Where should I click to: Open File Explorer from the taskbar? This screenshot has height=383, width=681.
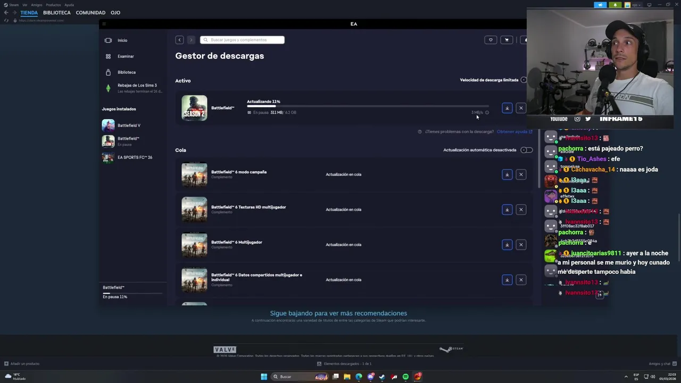[x=347, y=377]
